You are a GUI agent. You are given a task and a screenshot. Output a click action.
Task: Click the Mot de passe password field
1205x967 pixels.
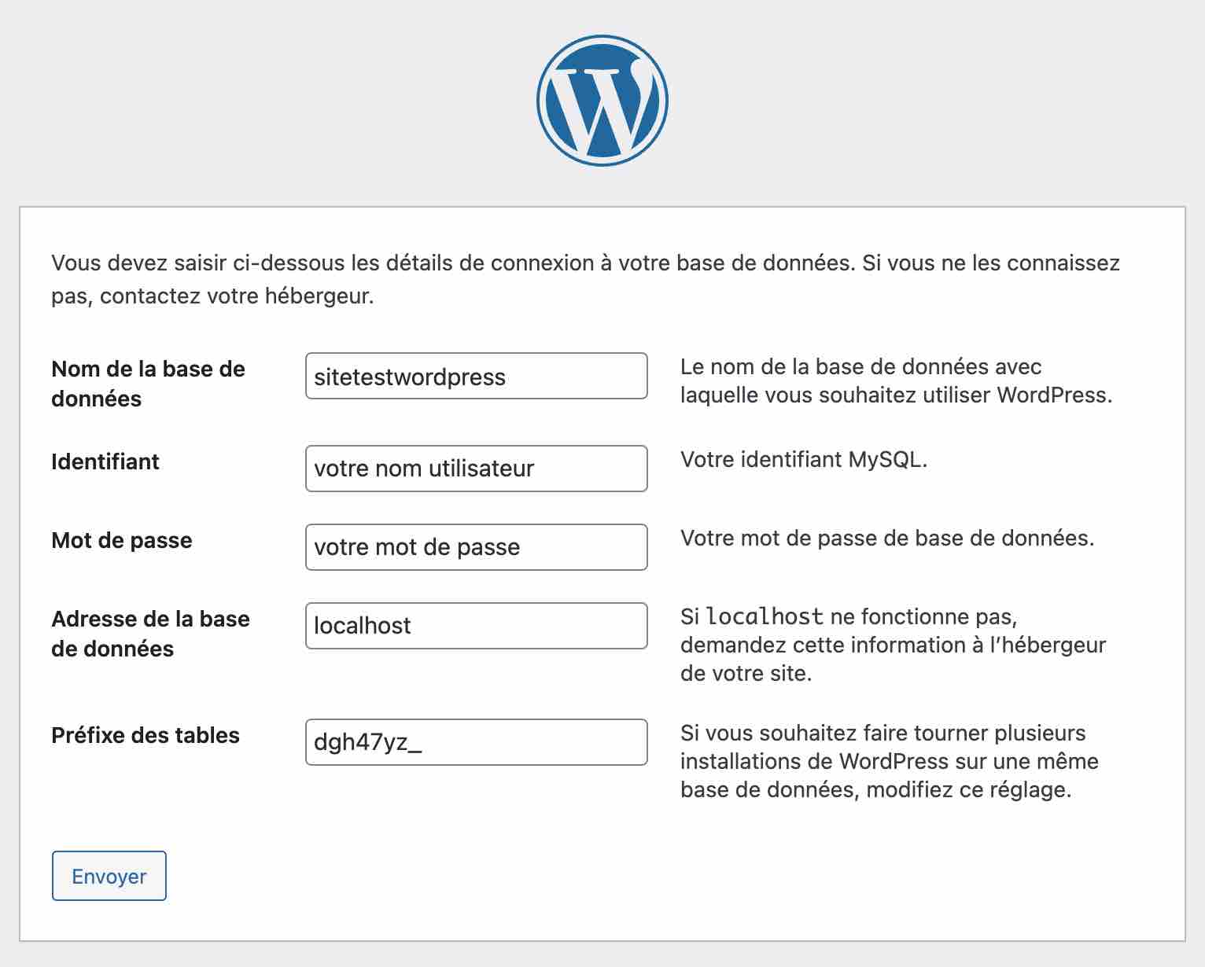(x=475, y=546)
